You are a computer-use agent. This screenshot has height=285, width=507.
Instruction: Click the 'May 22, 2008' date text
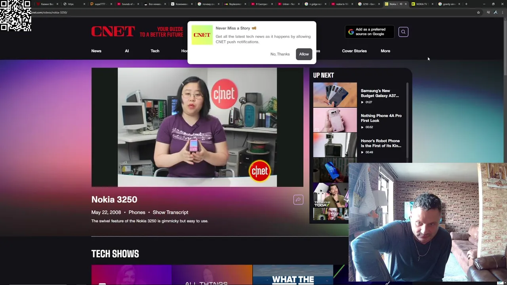pos(106,213)
